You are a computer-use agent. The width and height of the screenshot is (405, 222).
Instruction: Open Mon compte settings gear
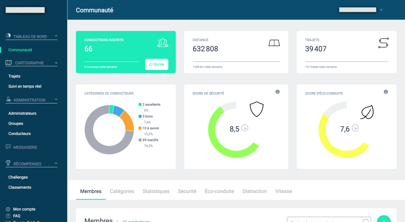tap(8, 209)
